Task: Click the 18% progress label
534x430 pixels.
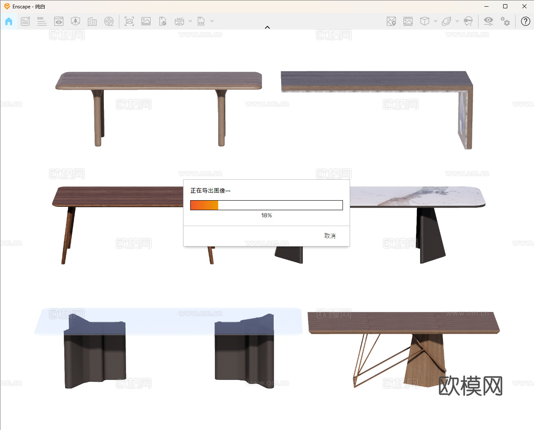Action: (x=267, y=216)
